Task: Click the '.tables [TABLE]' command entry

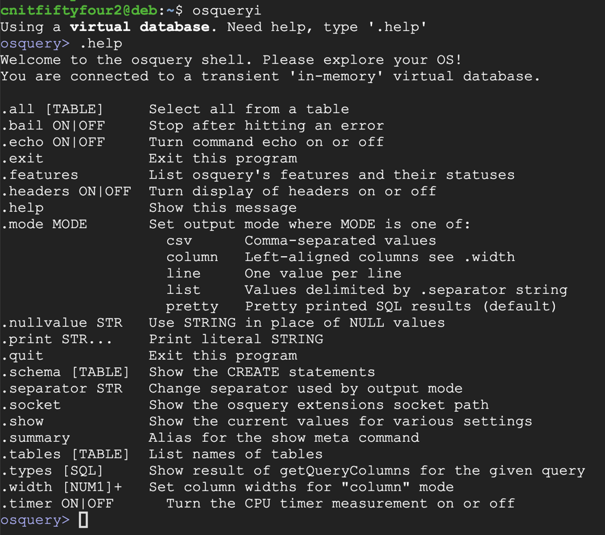Action: 66,455
